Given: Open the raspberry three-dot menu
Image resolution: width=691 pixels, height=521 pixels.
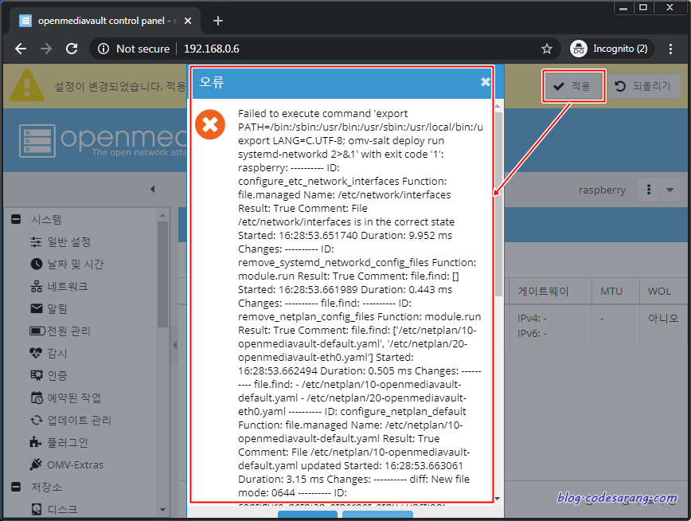Looking at the screenshot, I should [x=648, y=190].
